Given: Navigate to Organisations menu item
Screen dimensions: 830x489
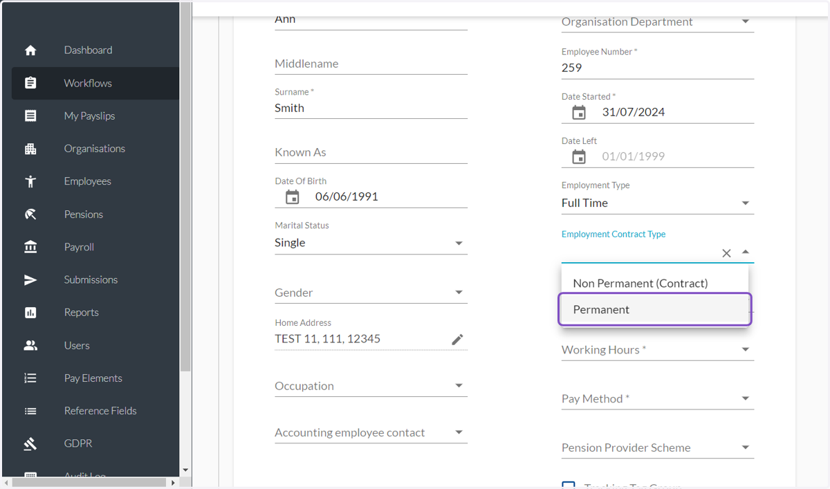Looking at the screenshot, I should tap(95, 149).
